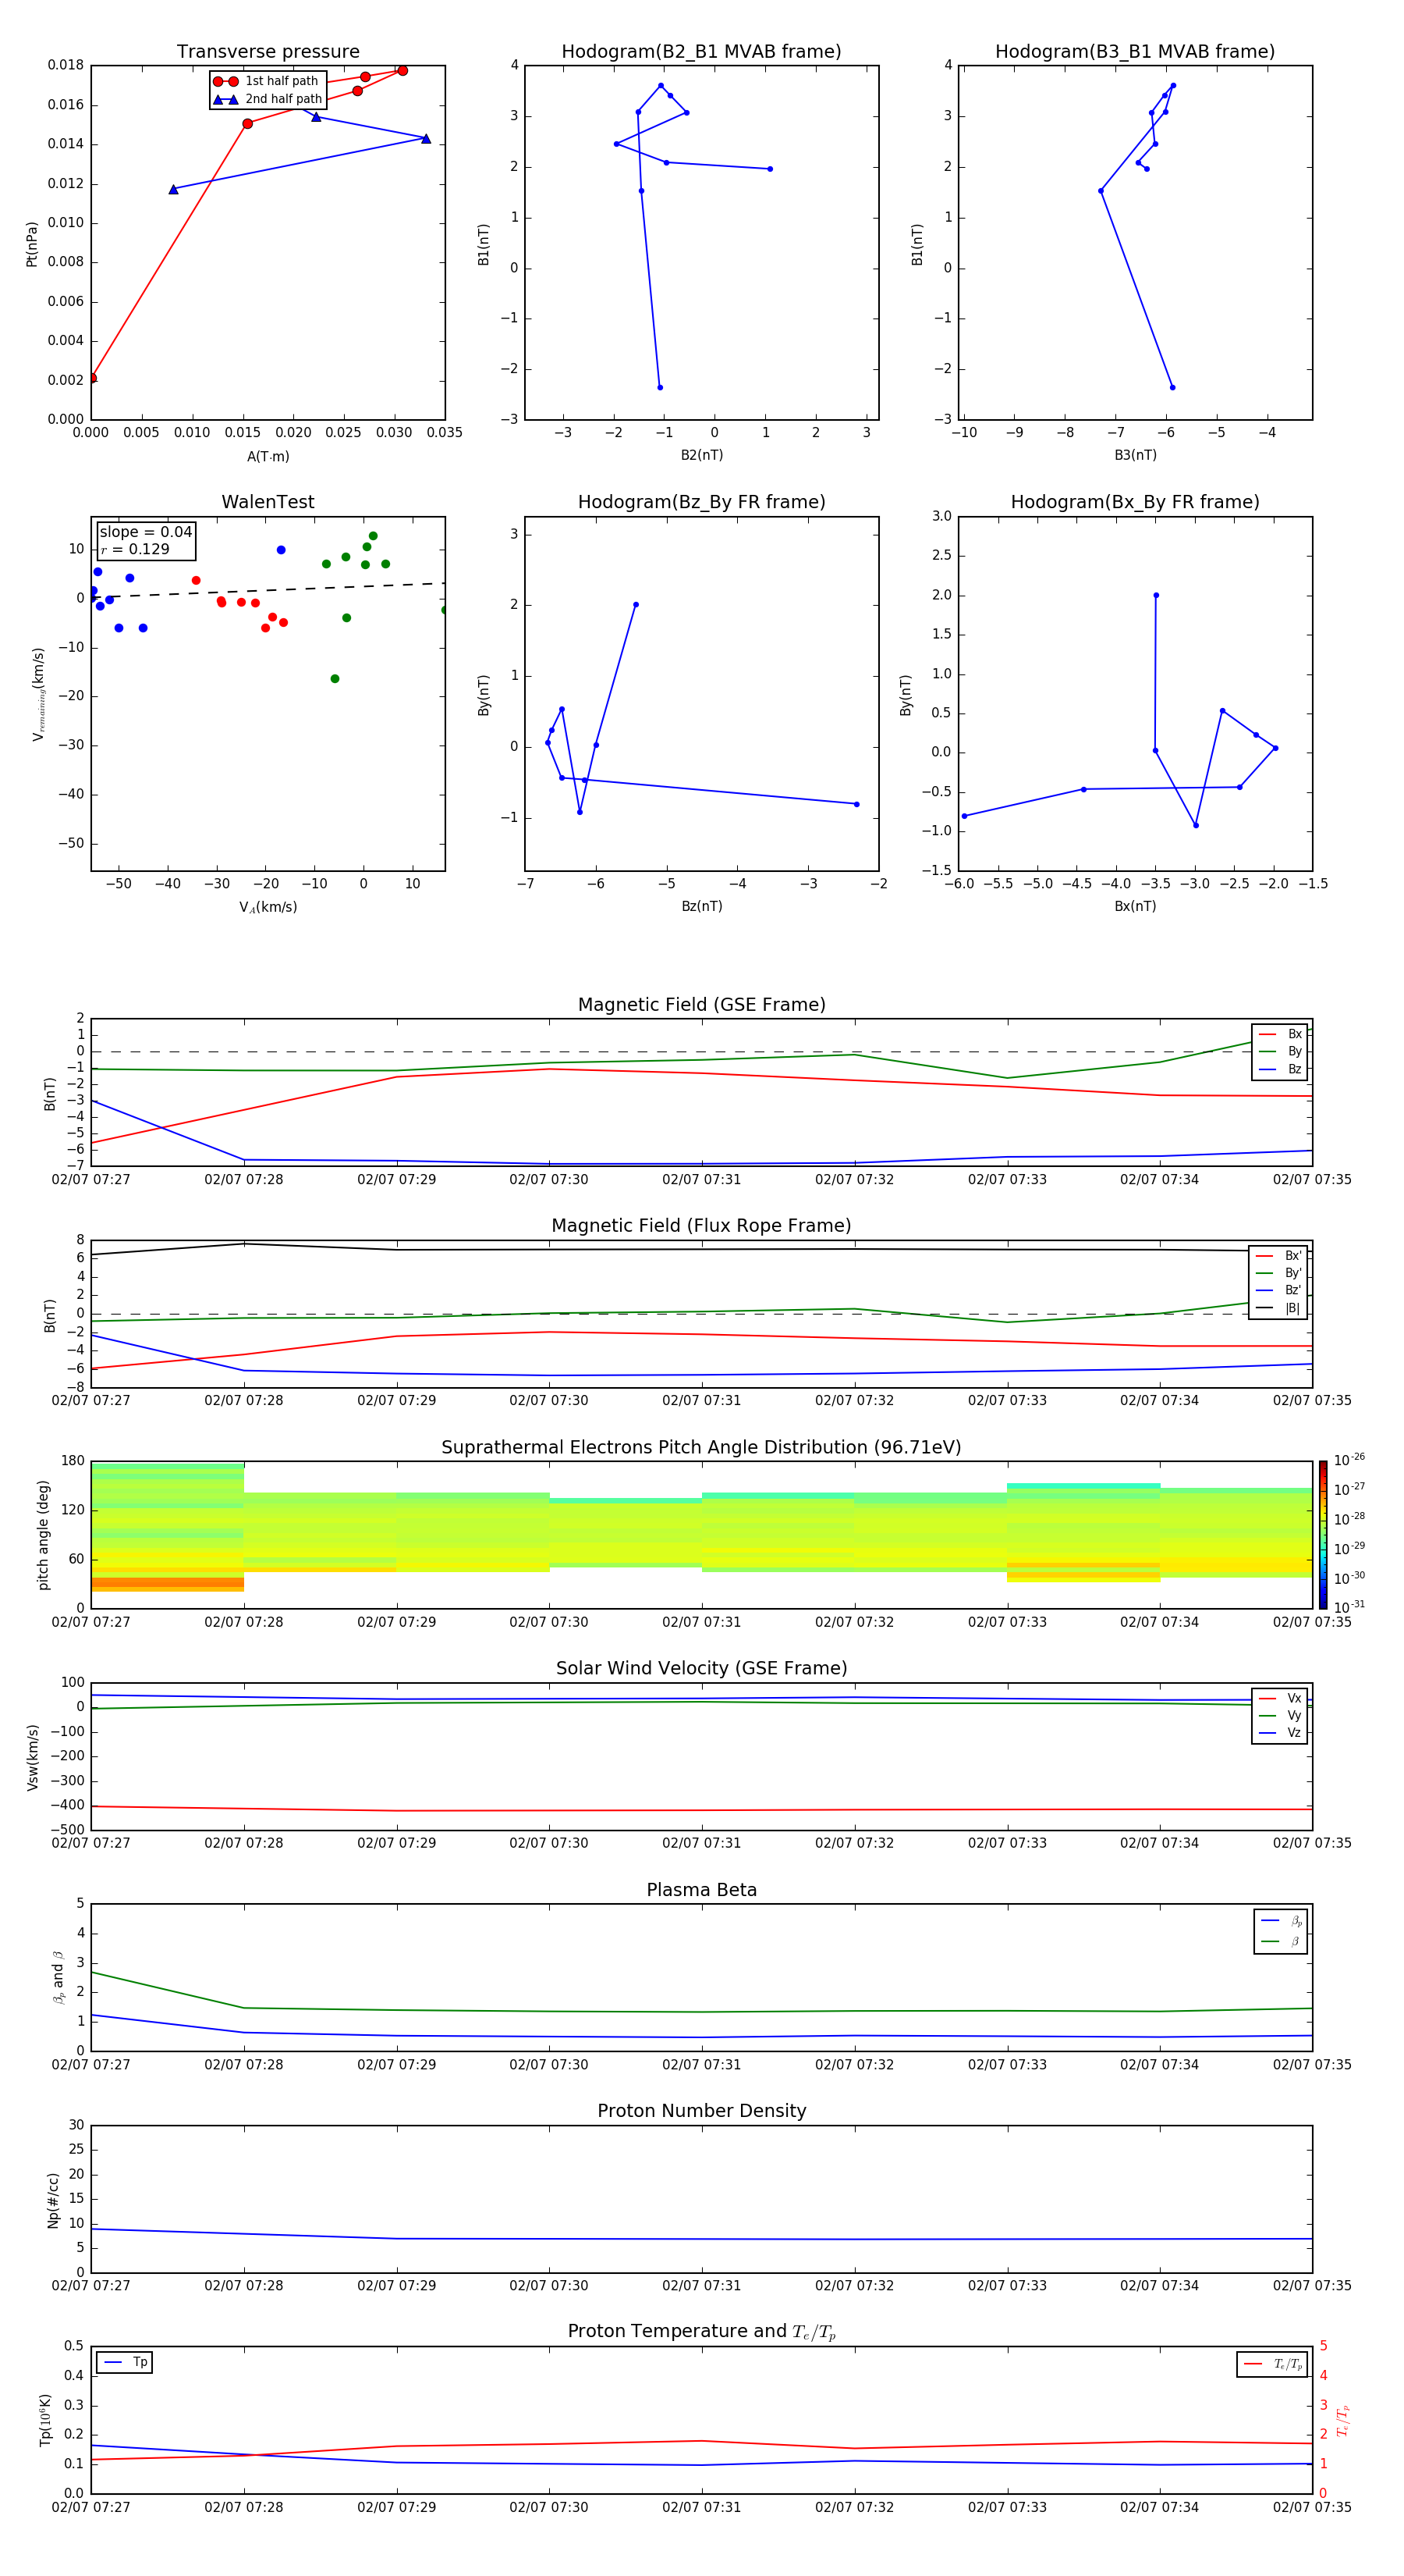Click the A(T·m) x-axis label

pos(268,456)
